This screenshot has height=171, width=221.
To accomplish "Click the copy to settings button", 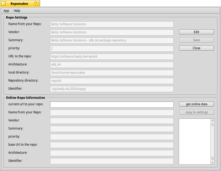I will [x=197, y=112].
